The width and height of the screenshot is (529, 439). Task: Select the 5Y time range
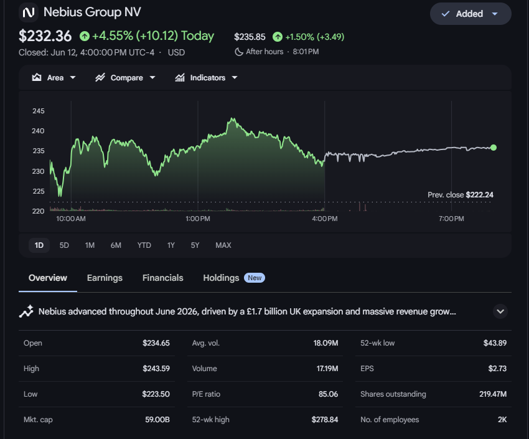click(x=195, y=245)
